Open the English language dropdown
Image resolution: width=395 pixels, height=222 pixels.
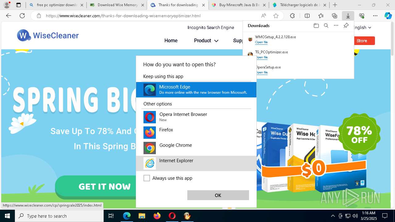(362, 27)
